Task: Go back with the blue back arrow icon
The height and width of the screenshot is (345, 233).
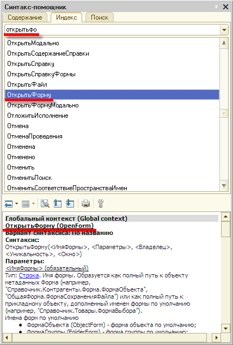Action: (x=9, y=204)
